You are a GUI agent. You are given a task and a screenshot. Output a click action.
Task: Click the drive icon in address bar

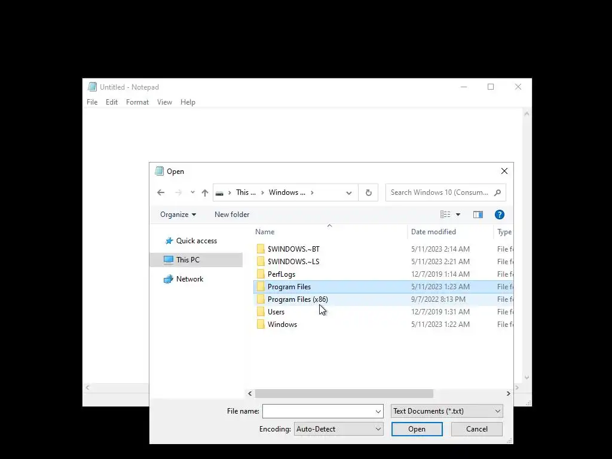tap(219, 193)
